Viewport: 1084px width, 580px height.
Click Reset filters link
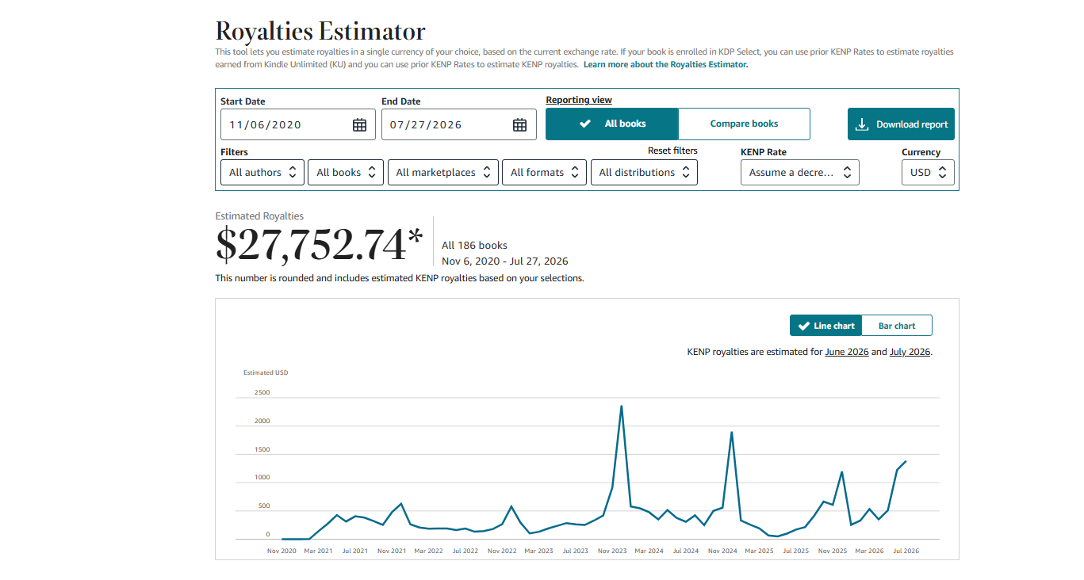672,151
